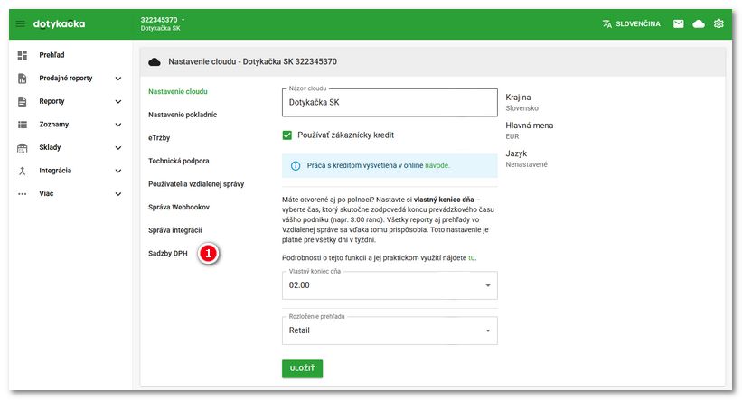The height and width of the screenshot is (400, 742).
Task: Expand the Integrácia chevron
Action: click(x=118, y=172)
